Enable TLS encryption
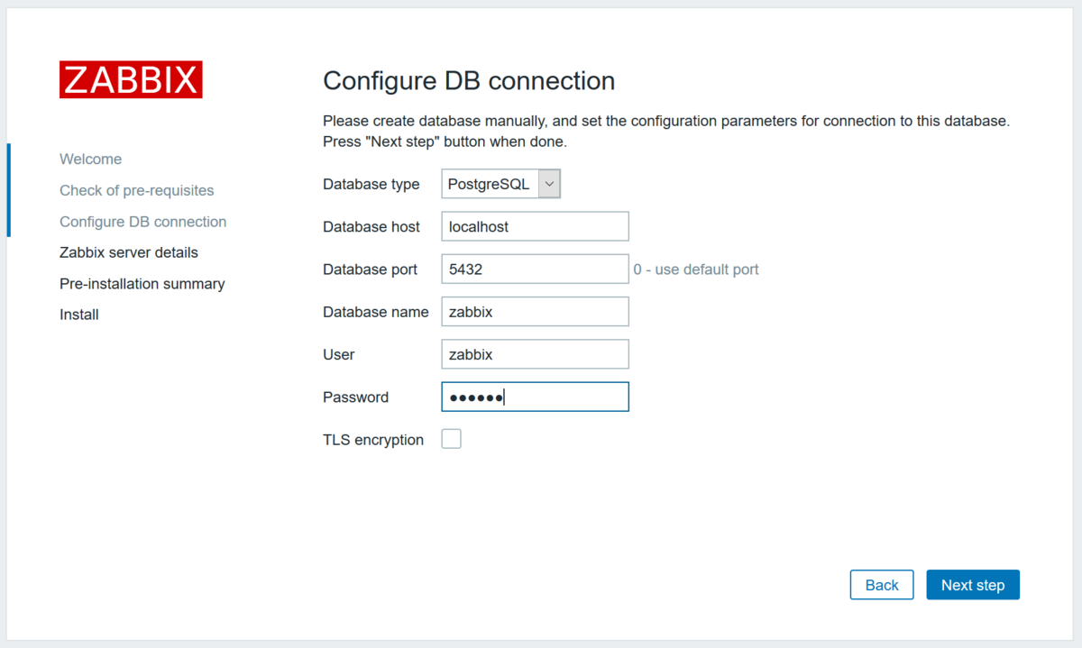 click(x=451, y=438)
